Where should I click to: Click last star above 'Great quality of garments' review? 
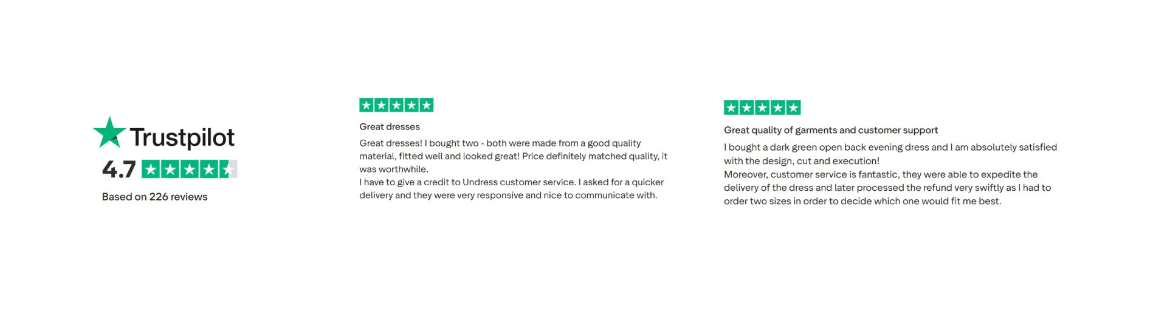pyautogui.click(x=793, y=108)
